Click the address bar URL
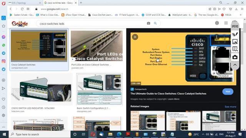The height and width of the screenshot is (138, 246). [x=54, y=9]
